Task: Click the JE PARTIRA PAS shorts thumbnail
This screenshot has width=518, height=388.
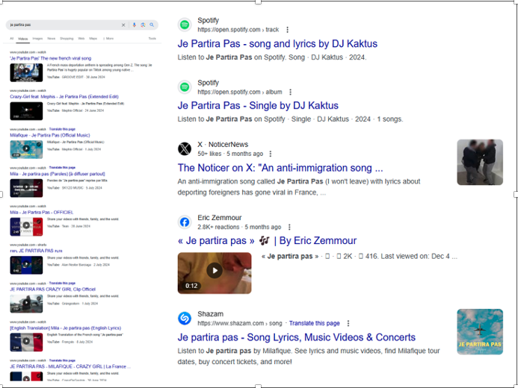Action: tap(26, 265)
